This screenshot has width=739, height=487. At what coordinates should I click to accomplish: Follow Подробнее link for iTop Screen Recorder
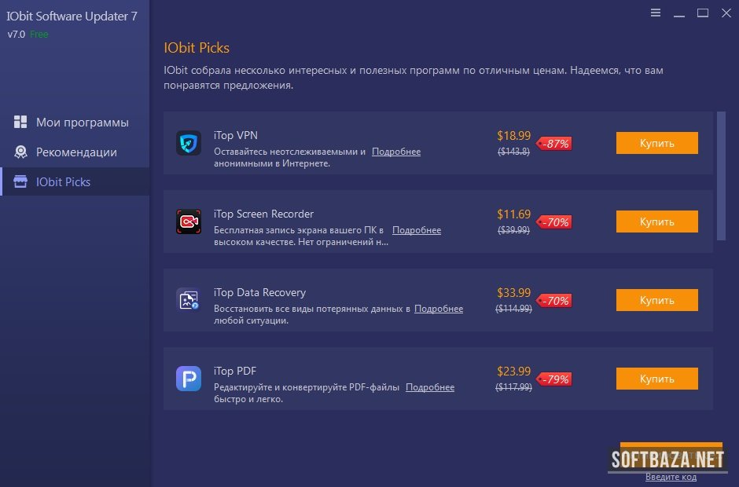417,230
